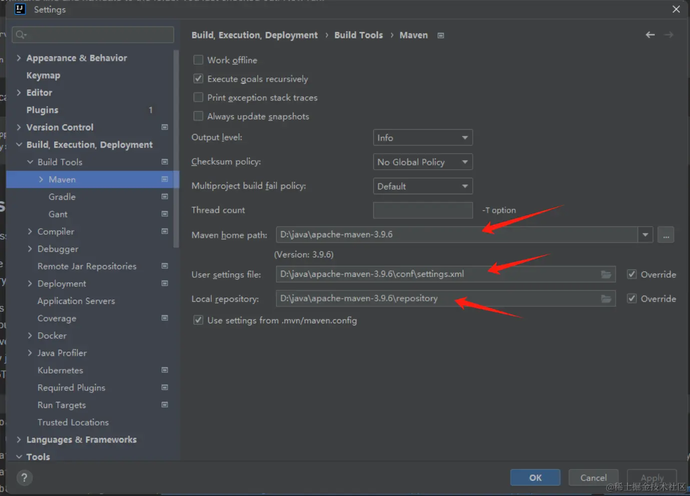The width and height of the screenshot is (690, 496).
Task: Click the project-level icon beside Maven breadcrumb
Action: tap(441, 36)
